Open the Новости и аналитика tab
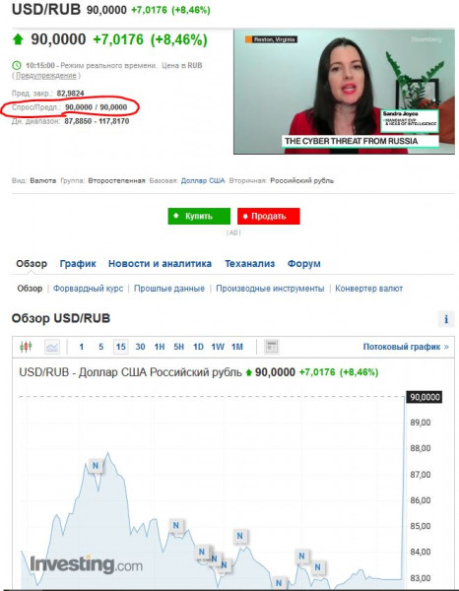 click(160, 263)
